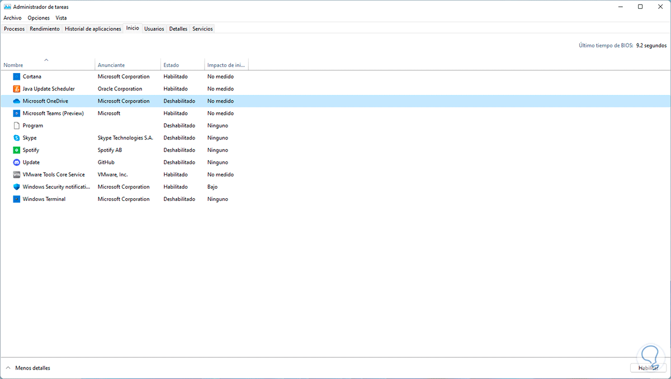Image resolution: width=671 pixels, height=379 pixels.
Task: Switch to the Detalles tab
Action: coord(178,28)
